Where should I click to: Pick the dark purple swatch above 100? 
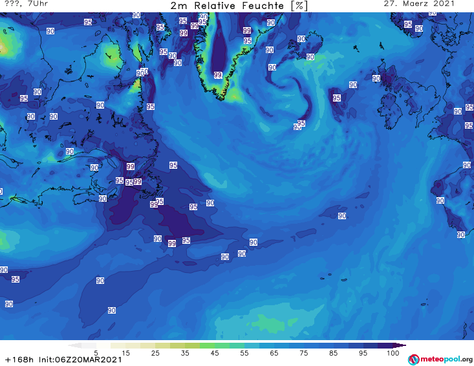[385, 345]
